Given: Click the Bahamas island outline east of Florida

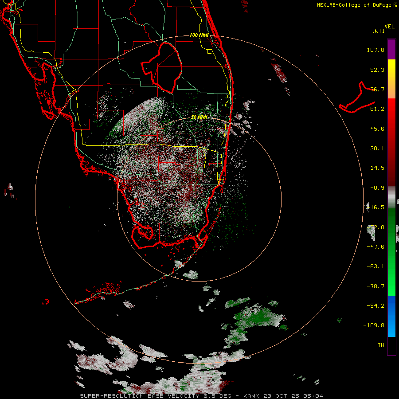Looking at the screenshot, I should click(x=357, y=98).
